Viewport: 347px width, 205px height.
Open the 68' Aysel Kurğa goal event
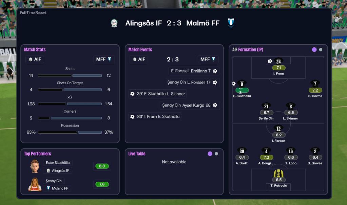click(x=190, y=105)
